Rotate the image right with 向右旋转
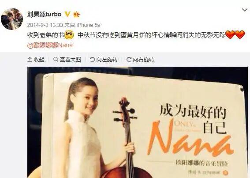Image resolution: width=250 pixels, height=178 pixels. [140, 60]
